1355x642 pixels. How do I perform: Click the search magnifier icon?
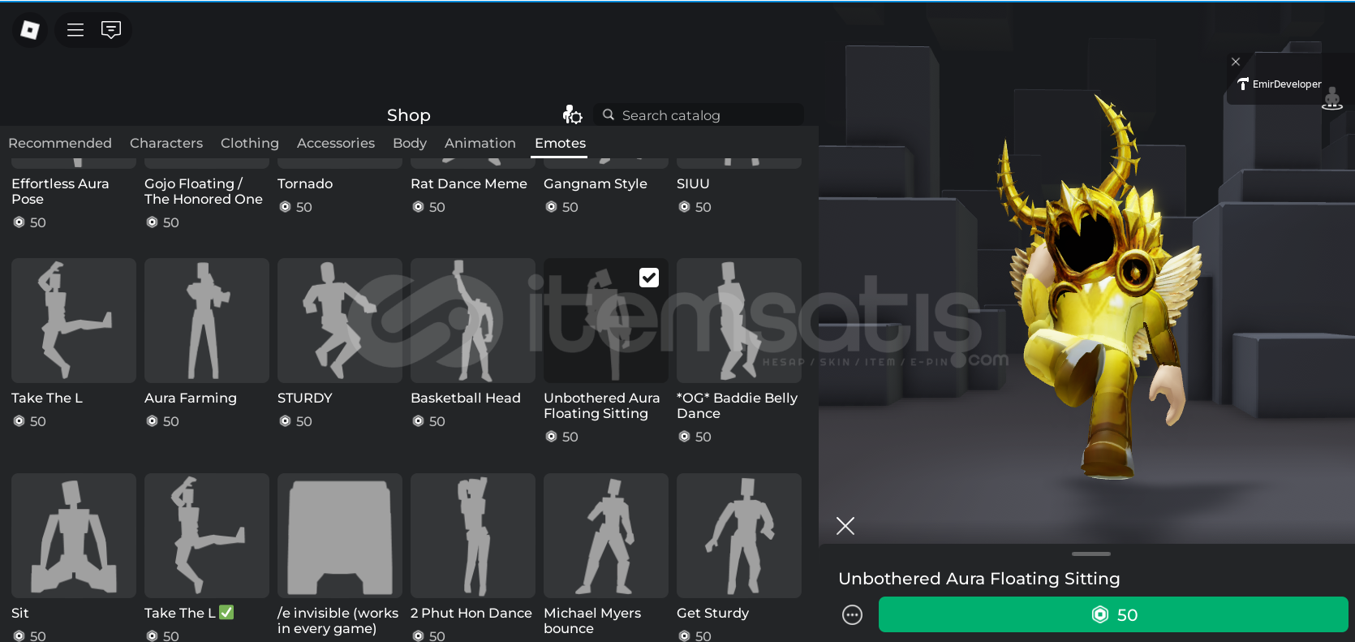click(x=609, y=114)
